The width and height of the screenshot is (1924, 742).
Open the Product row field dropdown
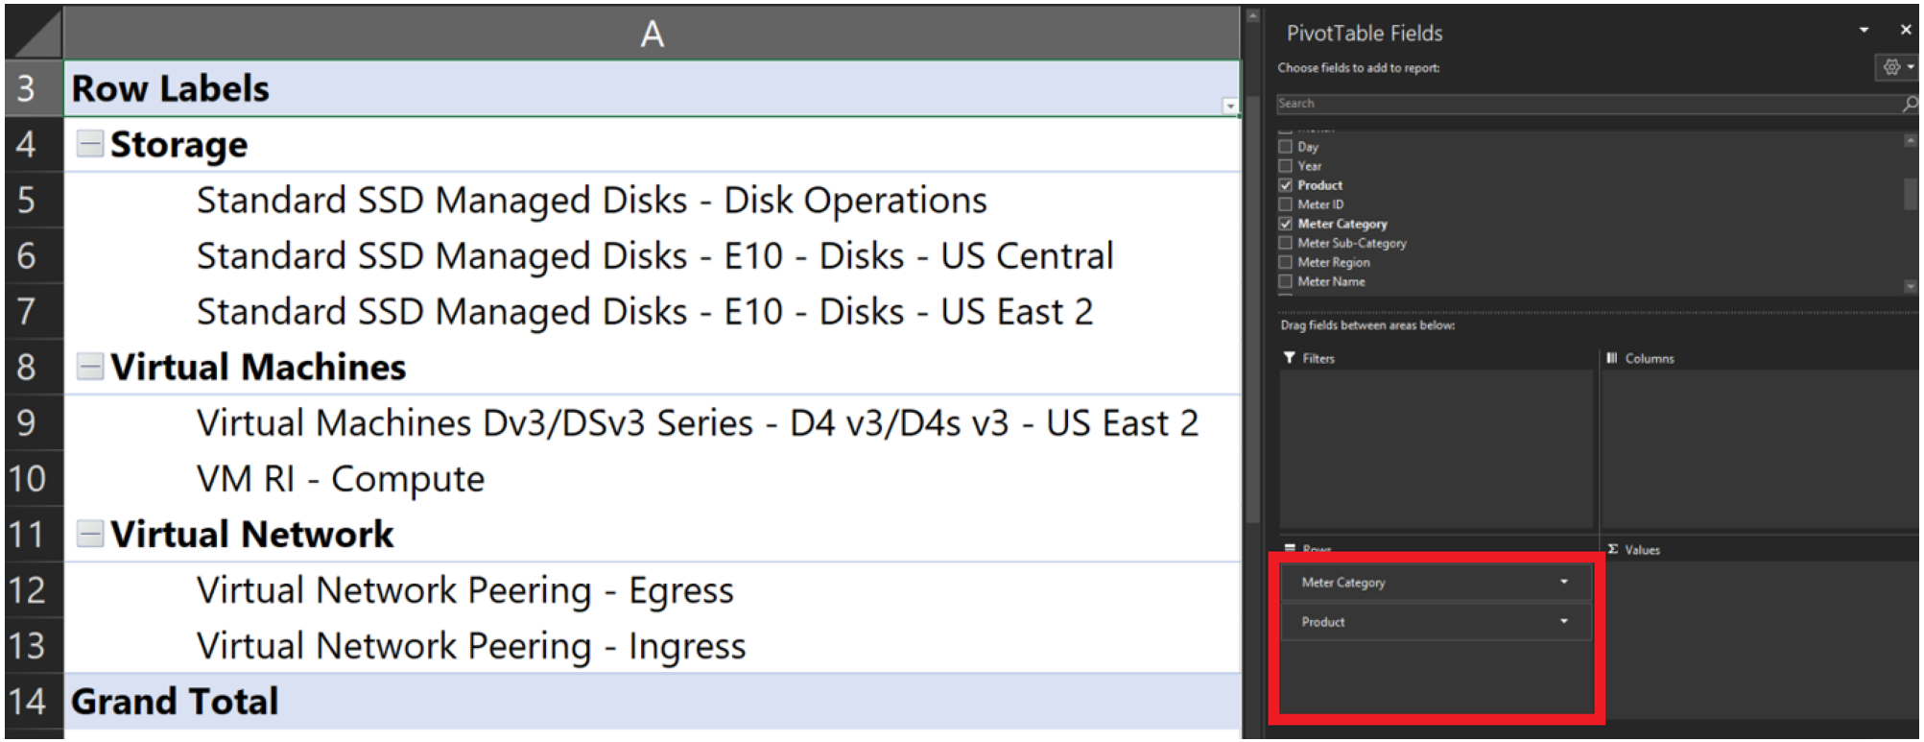point(1564,621)
